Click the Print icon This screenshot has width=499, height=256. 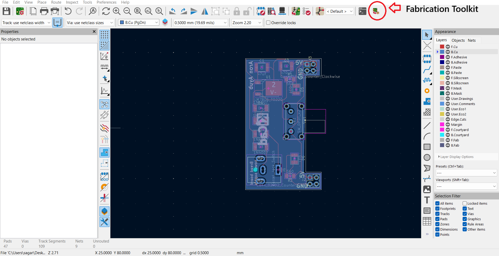tap(44, 11)
